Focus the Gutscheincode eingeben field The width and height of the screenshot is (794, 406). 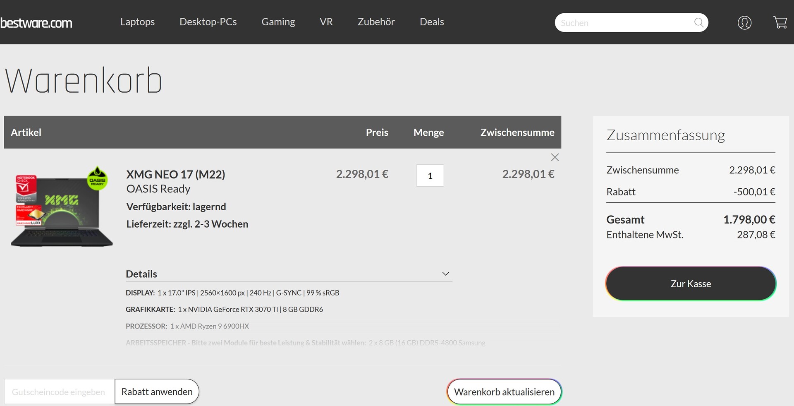[x=59, y=392]
